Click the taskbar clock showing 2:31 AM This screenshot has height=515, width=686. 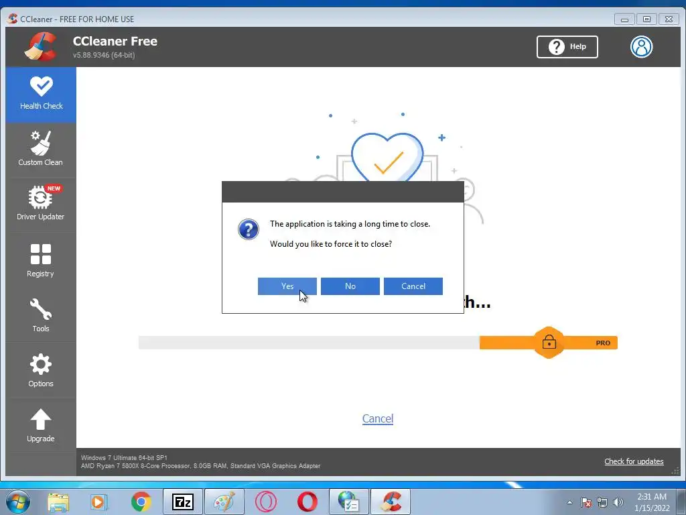[x=652, y=502]
